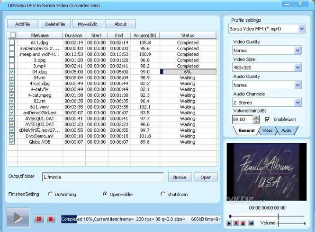Click the Family Album preview video

[x=267, y=172]
